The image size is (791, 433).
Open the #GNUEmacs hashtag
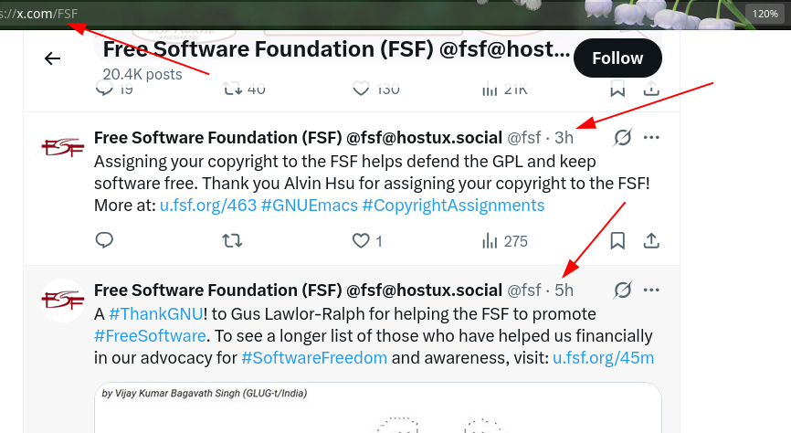pos(308,206)
